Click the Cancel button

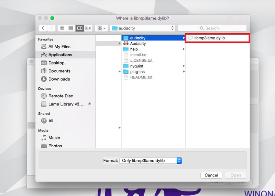coord(211,175)
